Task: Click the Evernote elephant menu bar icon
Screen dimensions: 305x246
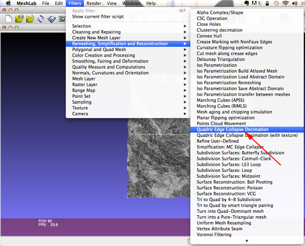Action: tap(247, 3)
